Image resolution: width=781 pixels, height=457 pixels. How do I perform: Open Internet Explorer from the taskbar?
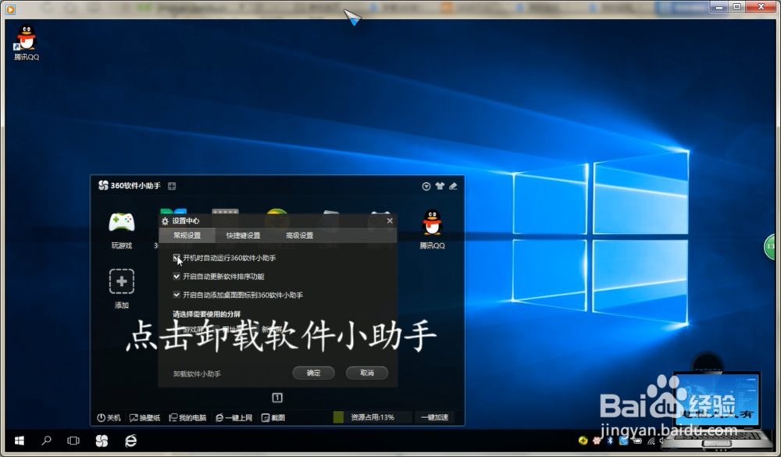(x=130, y=441)
